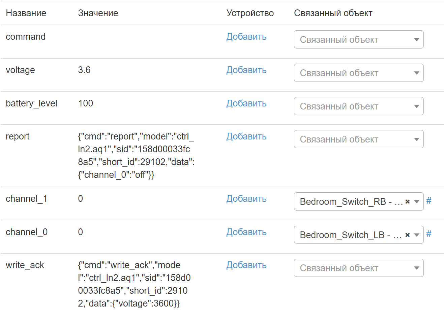Expand the linked object dropdown for voltage
The height and width of the screenshot is (319, 444).
coord(358,73)
